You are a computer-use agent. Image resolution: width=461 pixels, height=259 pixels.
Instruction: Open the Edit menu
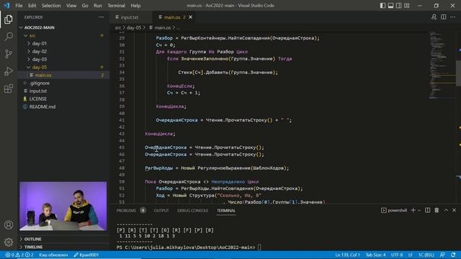32,6
